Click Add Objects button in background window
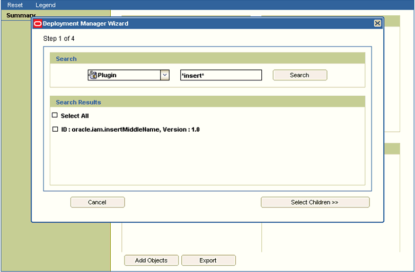 pos(152,260)
